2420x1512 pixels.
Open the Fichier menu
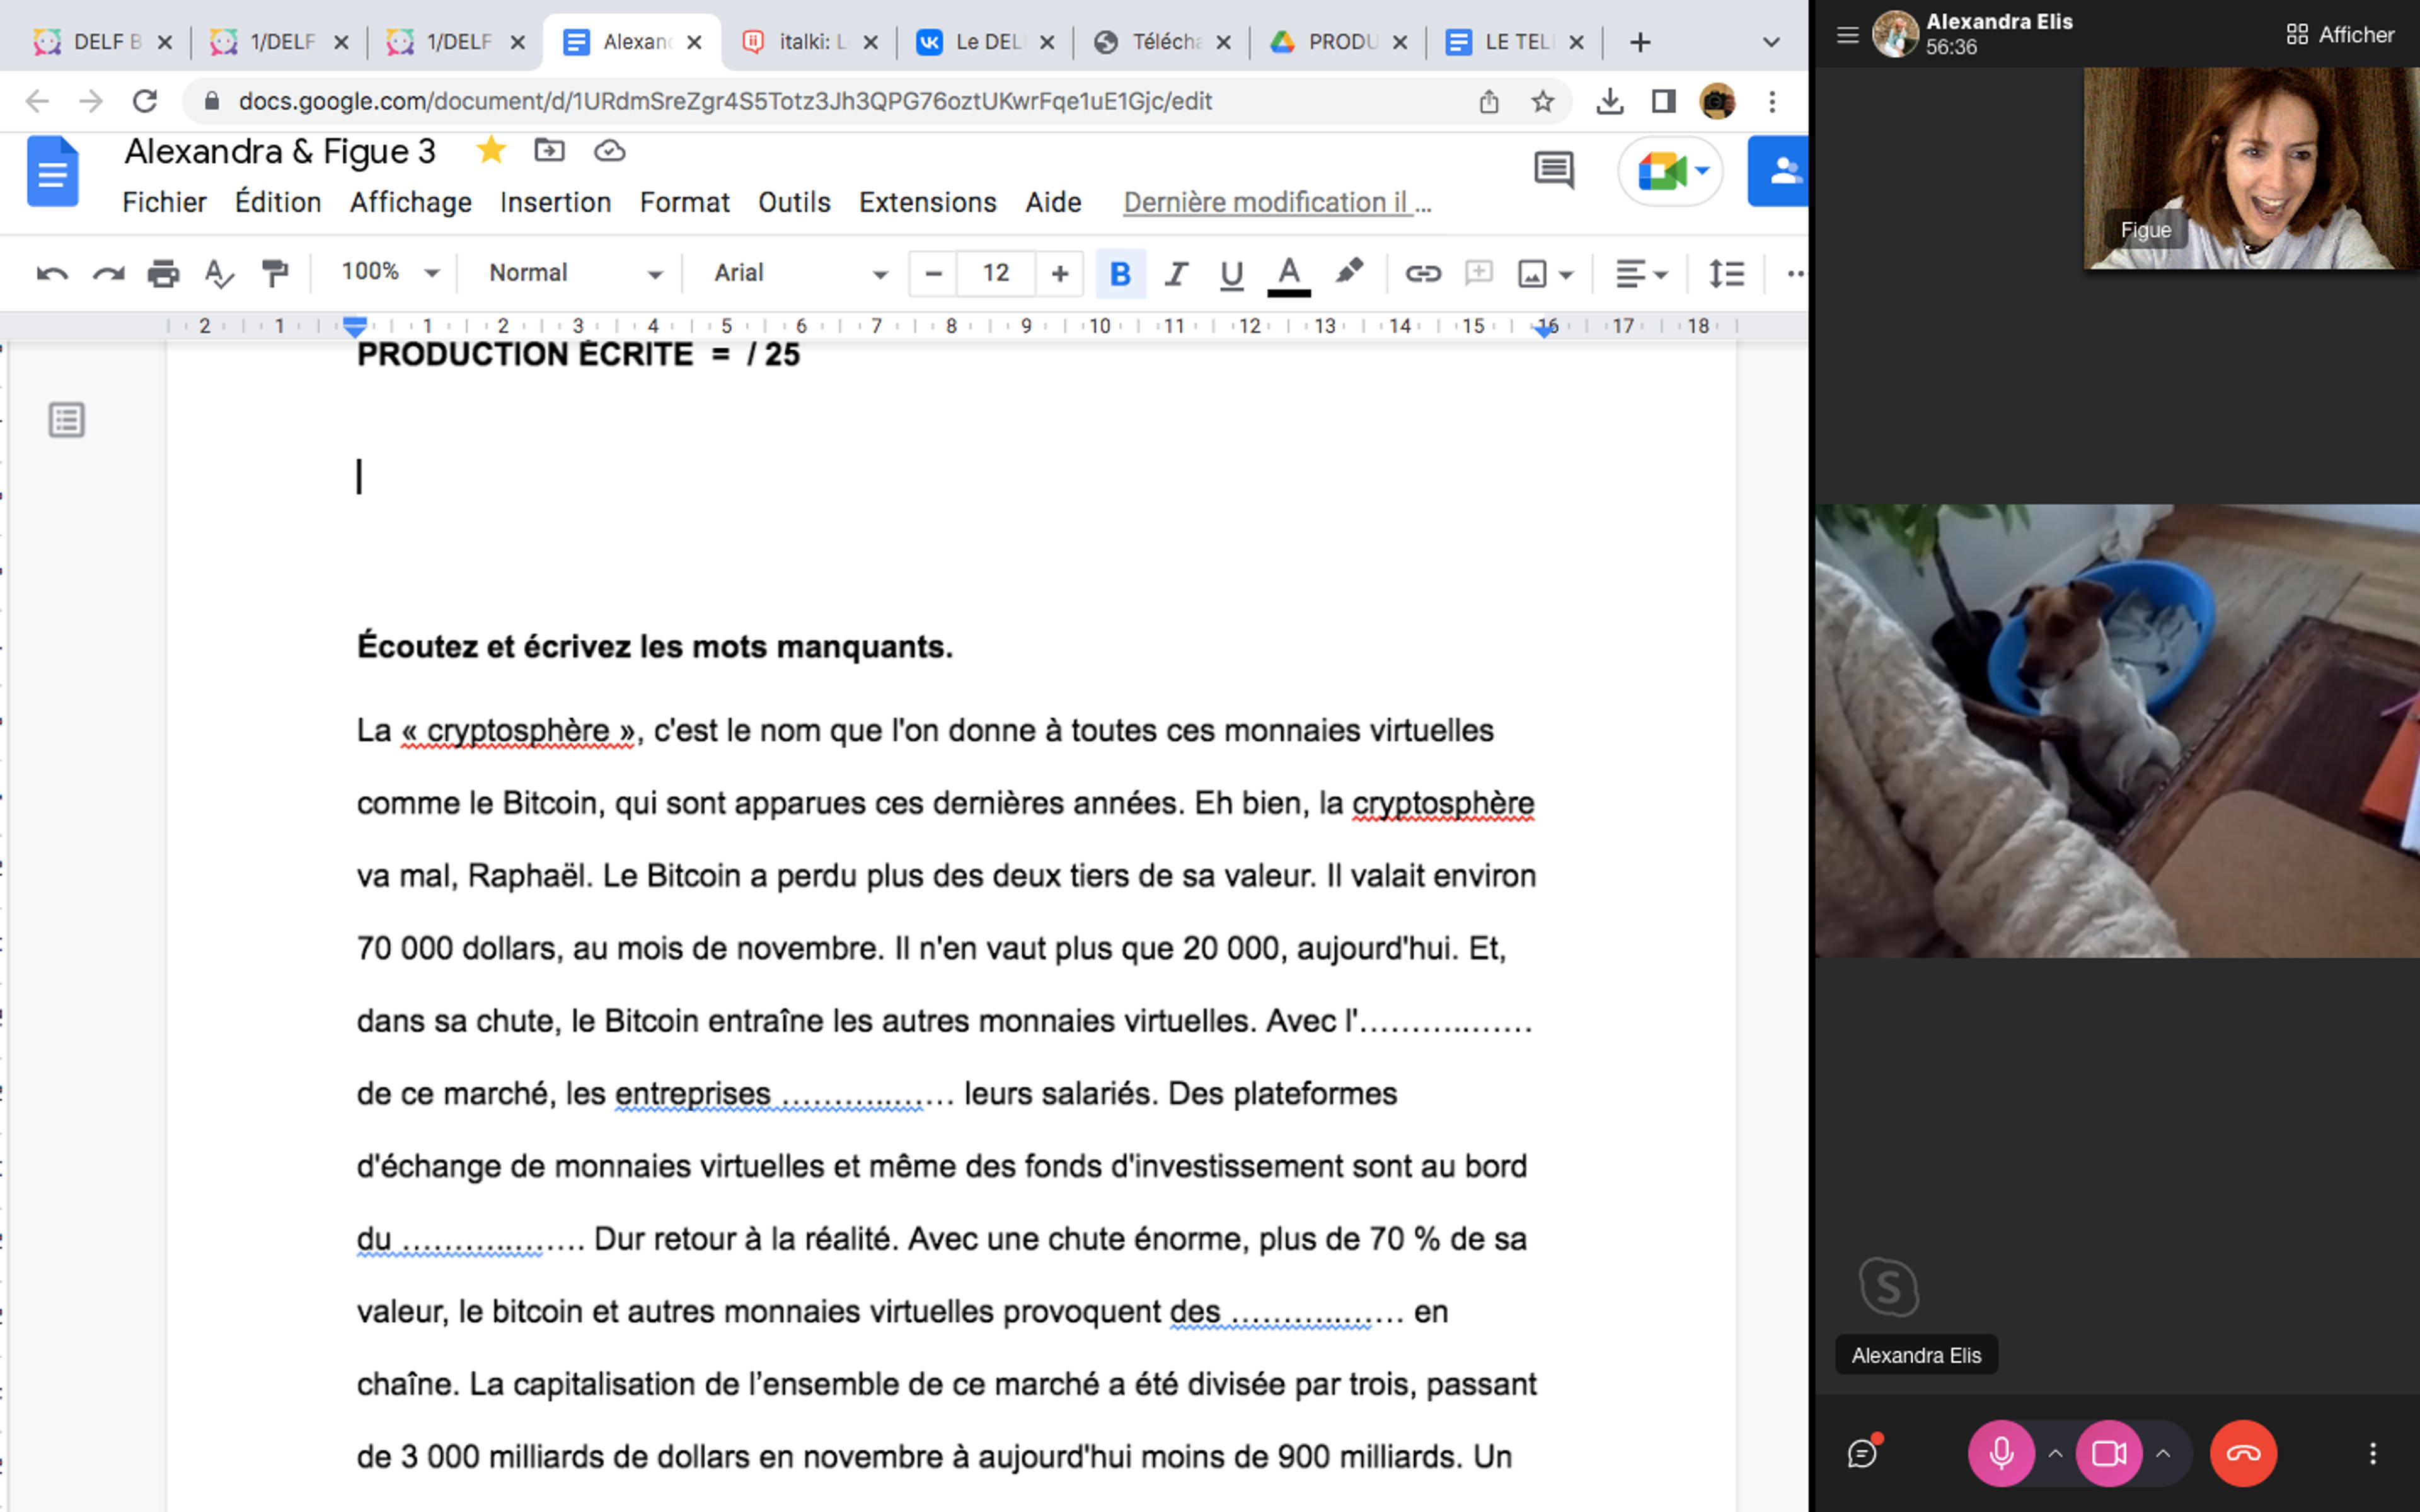pos(164,202)
